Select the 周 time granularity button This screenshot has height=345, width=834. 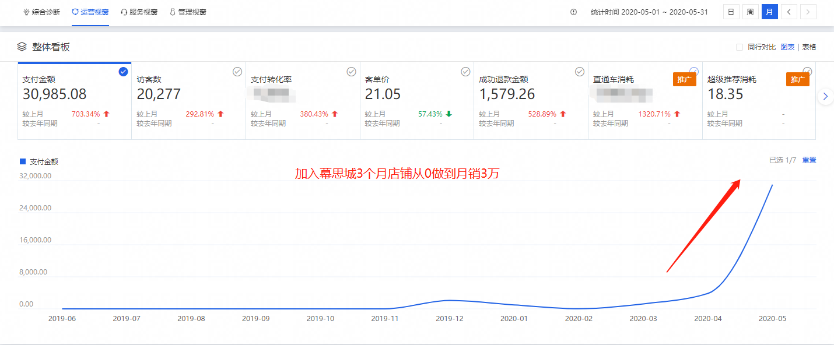point(750,12)
